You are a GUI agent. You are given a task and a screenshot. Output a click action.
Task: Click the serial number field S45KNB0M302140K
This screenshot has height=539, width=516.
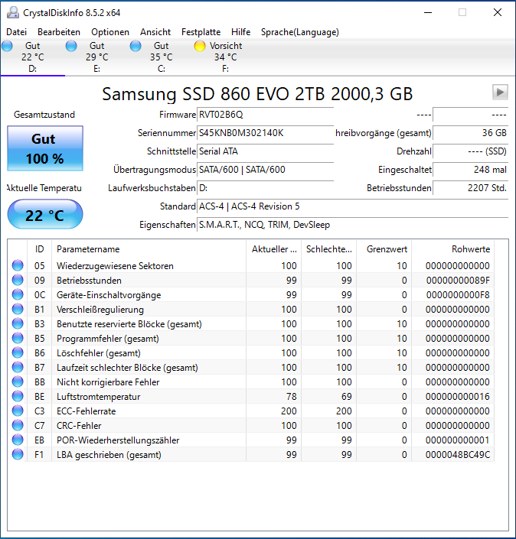click(x=265, y=133)
